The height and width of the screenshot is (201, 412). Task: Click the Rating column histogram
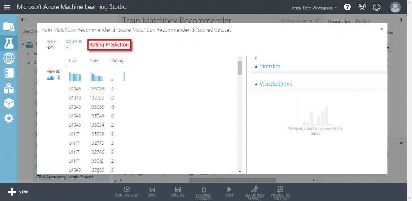tap(118, 76)
